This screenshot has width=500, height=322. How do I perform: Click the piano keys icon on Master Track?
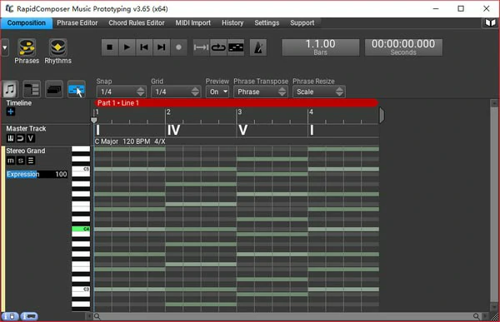11,138
